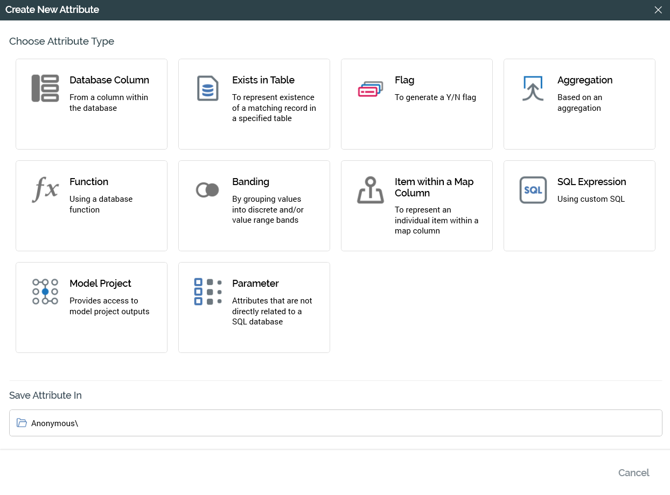
Task: Select the Banding overlapping circles icon
Action: coord(208,190)
